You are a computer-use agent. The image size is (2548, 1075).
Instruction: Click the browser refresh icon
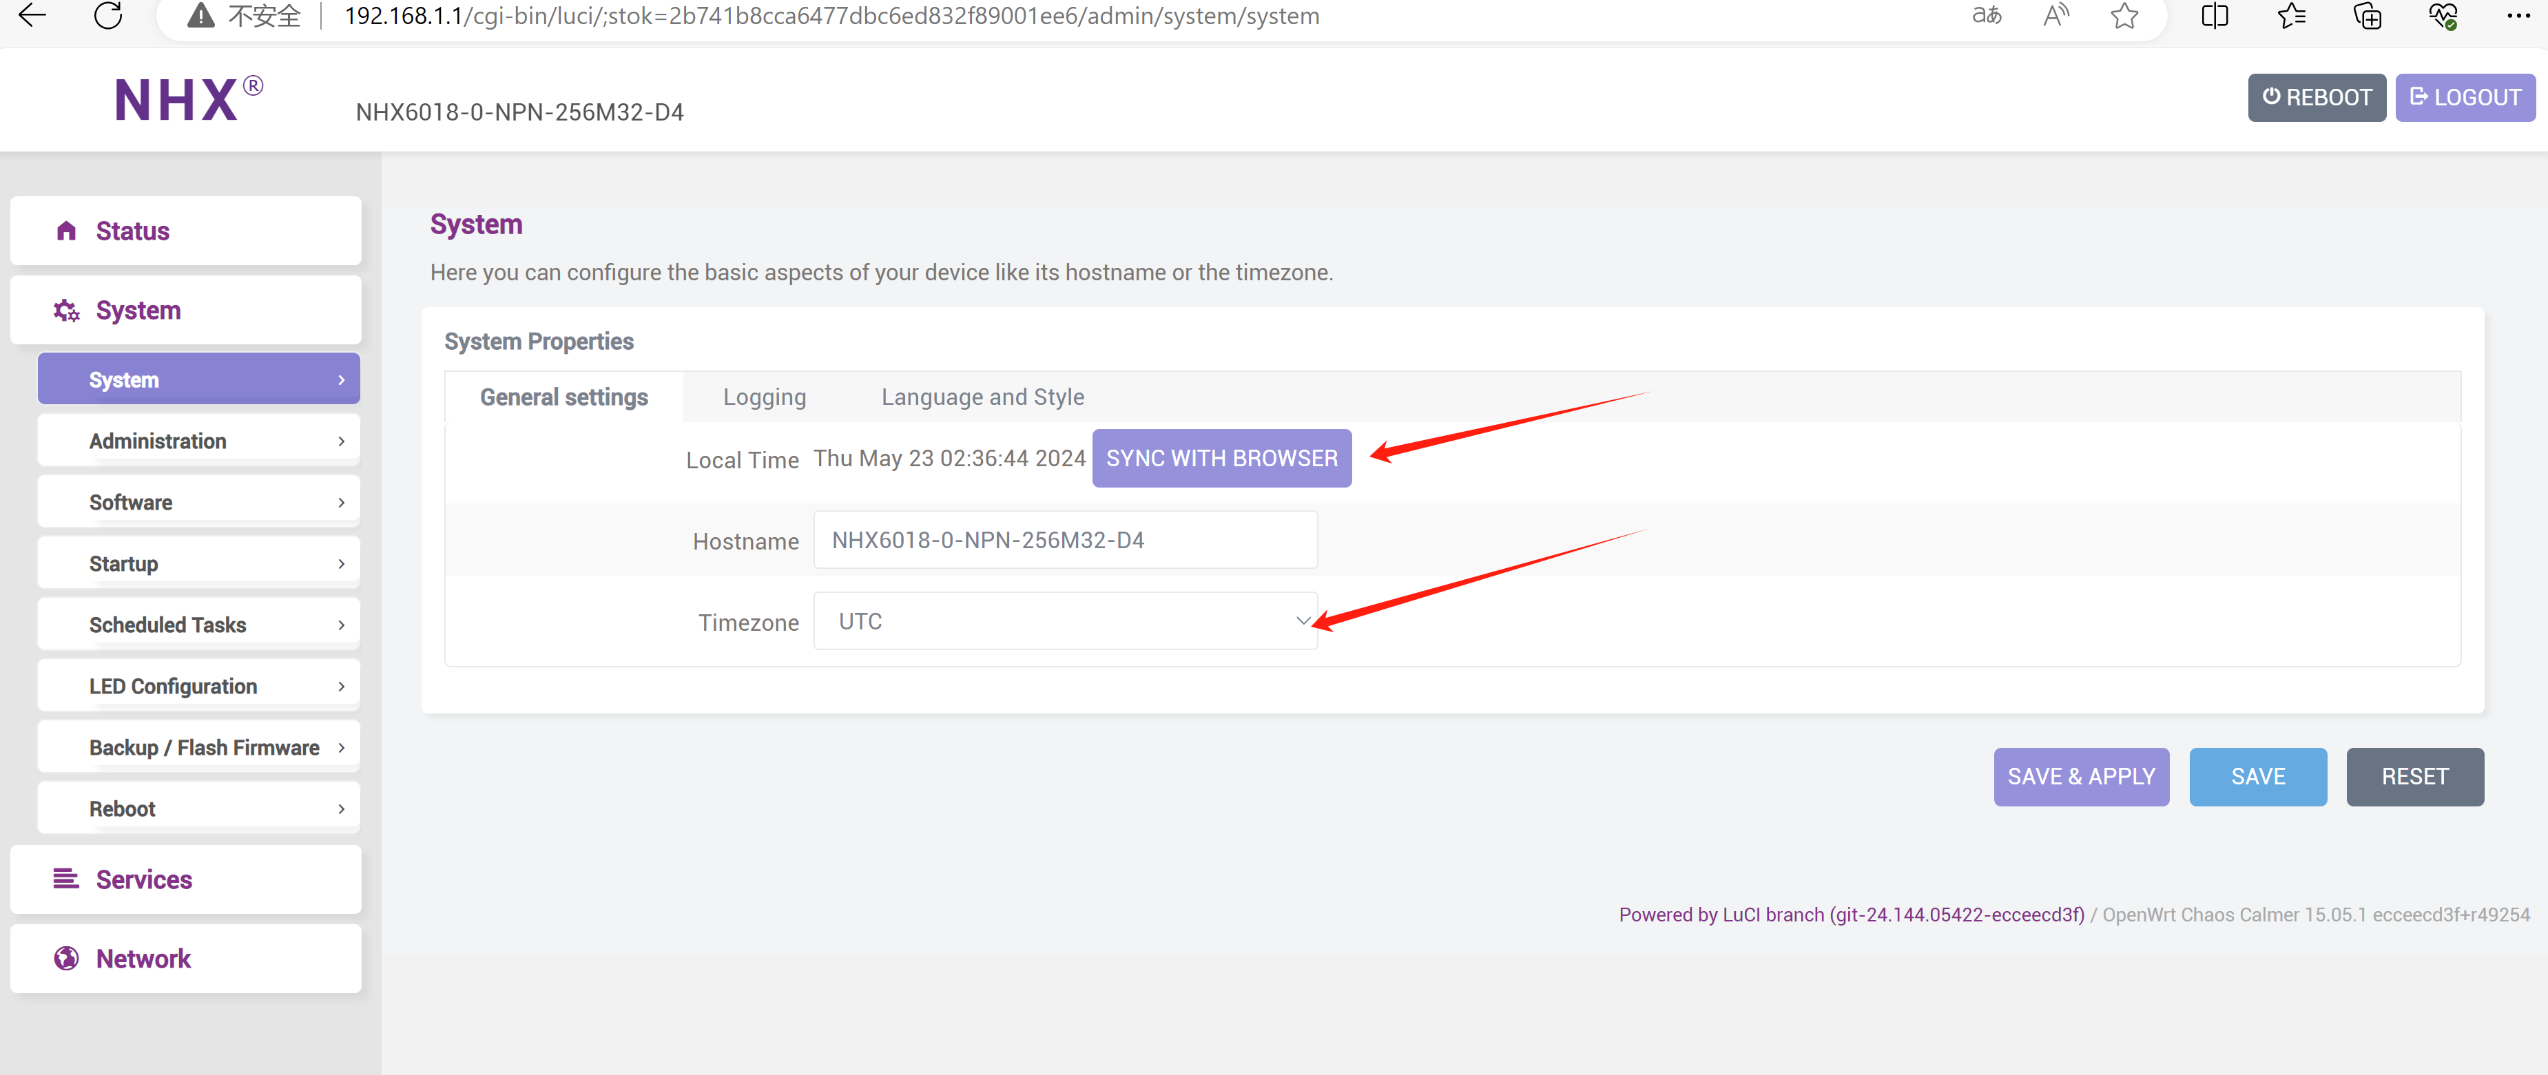(x=108, y=16)
